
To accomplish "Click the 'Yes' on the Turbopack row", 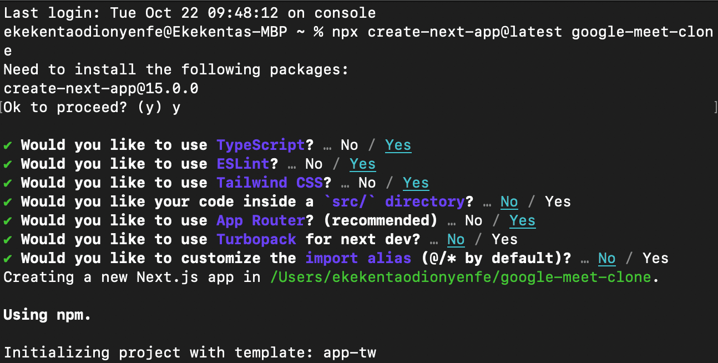I will pyautogui.click(x=505, y=239).
